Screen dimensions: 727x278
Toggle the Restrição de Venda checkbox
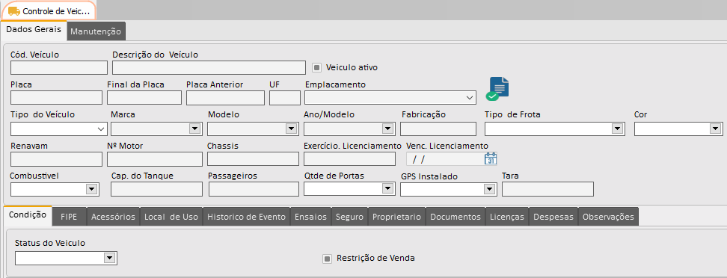point(327,259)
